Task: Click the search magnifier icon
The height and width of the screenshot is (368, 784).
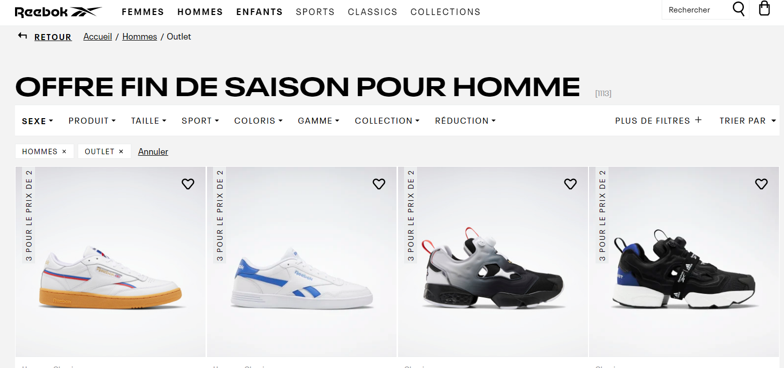Action: pos(738,9)
